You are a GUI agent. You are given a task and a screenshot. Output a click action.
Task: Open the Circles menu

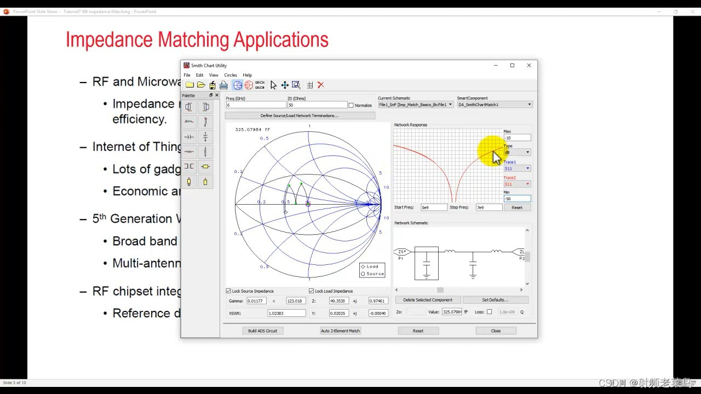tap(231, 75)
